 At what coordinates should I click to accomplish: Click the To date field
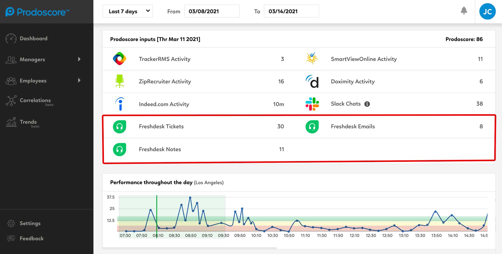click(x=291, y=11)
